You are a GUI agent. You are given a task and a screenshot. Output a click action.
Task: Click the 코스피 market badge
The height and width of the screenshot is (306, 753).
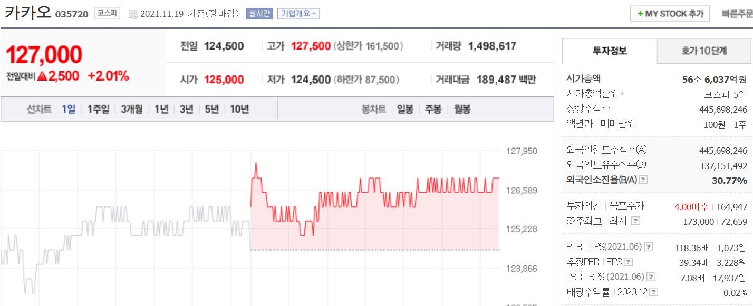coord(107,14)
